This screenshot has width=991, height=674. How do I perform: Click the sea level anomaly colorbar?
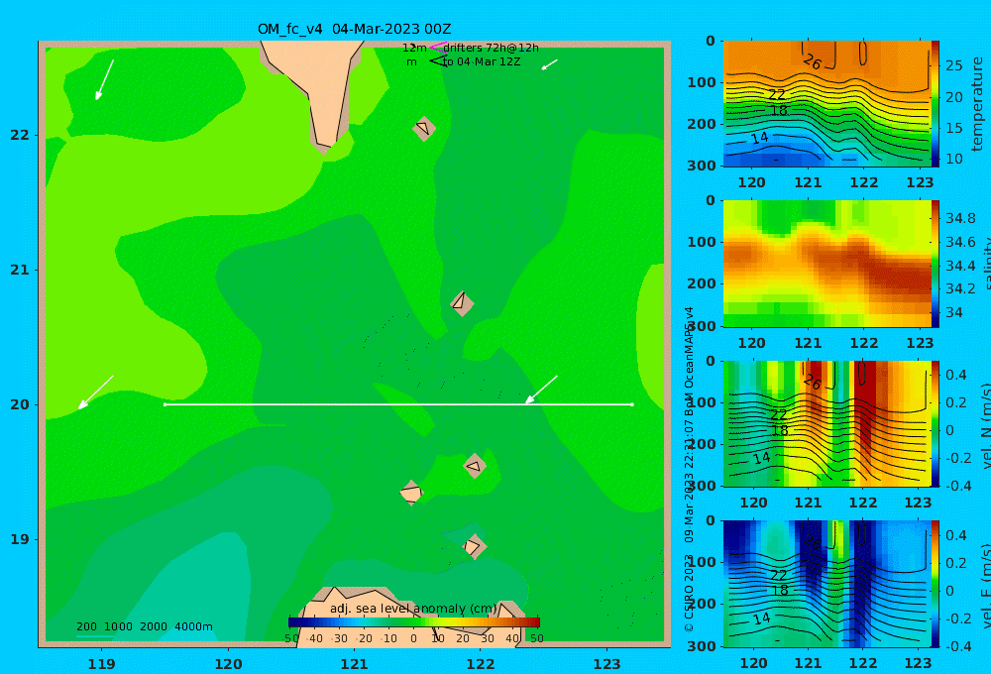[x=414, y=622]
